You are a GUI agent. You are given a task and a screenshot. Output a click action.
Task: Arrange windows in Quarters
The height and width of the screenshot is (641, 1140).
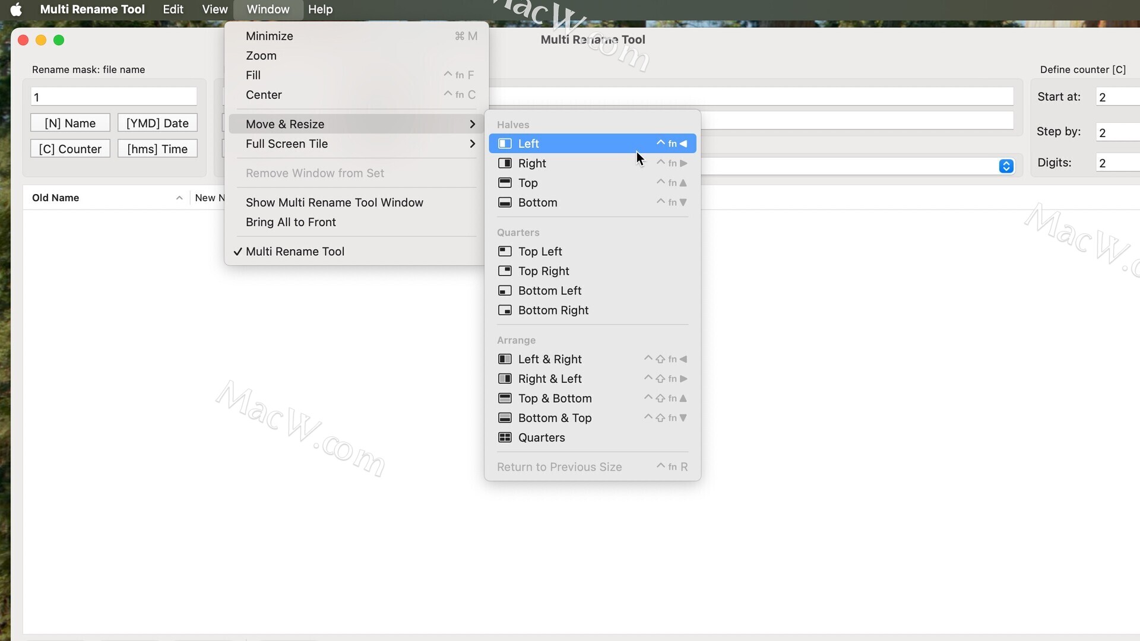pyautogui.click(x=593, y=437)
